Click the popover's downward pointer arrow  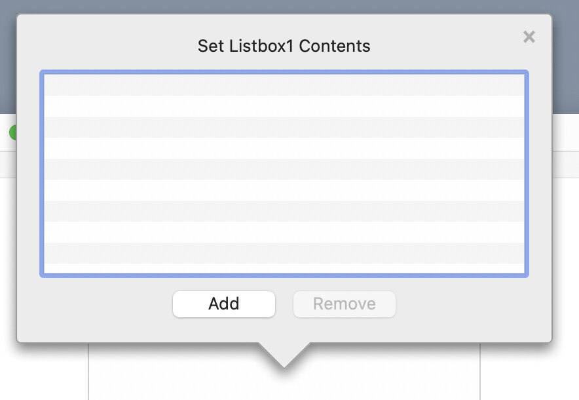pyautogui.click(x=284, y=354)
